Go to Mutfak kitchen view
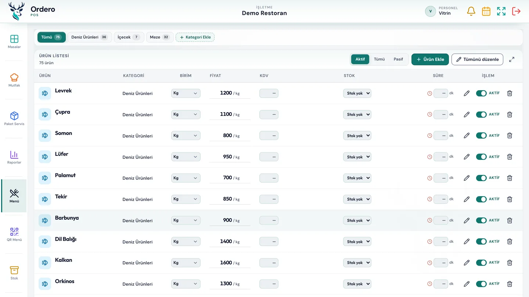 point(14,80)
